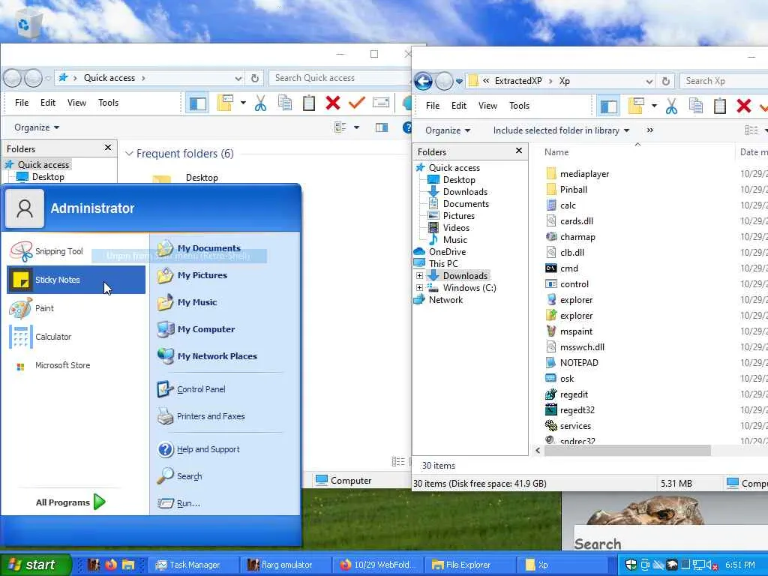Open Printers and Faxes
This screenshot has width=768, height=576.
(x=201, y=416)
